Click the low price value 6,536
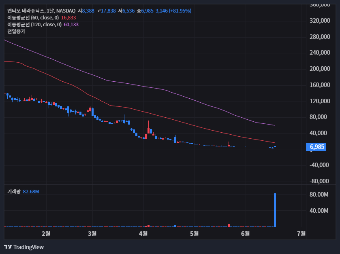Screen dimensions: 340x254 [128, 11]
